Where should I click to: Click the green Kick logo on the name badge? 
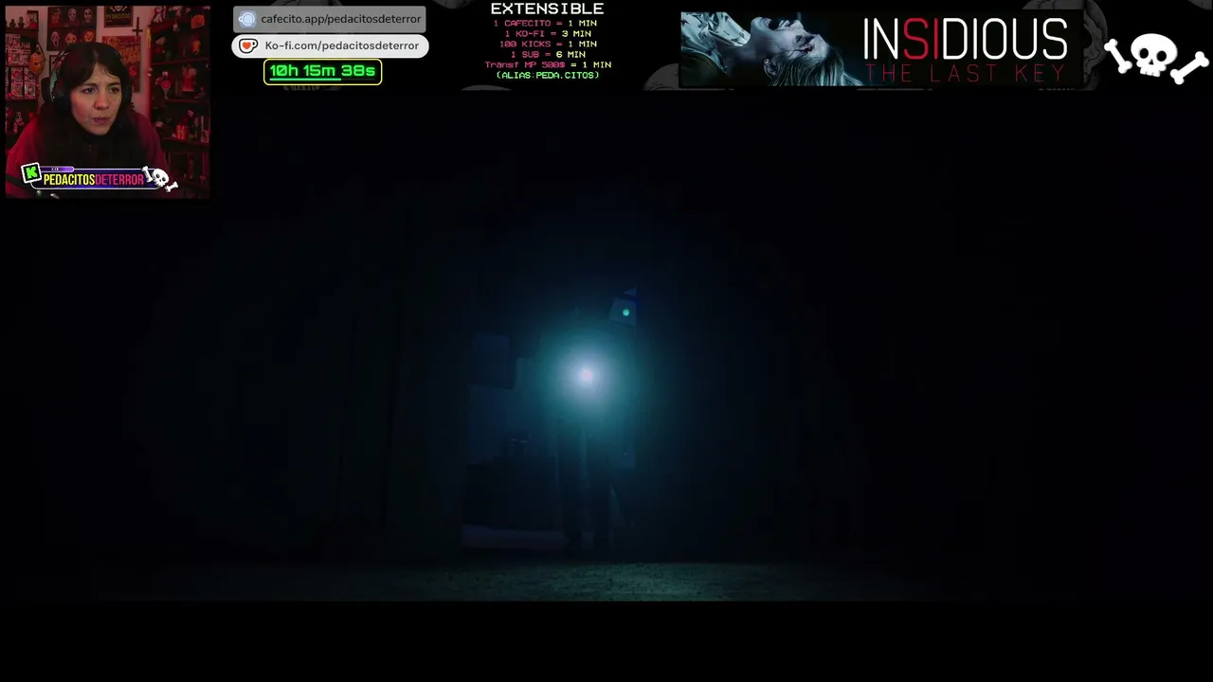pos(31,173)
